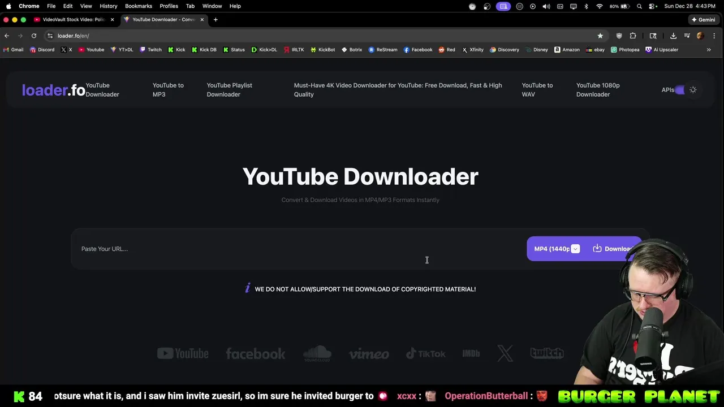Open the Photopea bookmark

[625, 50]
